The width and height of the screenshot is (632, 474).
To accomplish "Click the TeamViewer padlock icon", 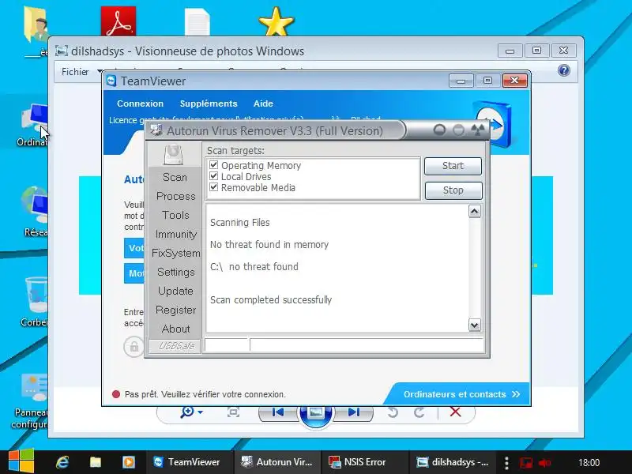I will pyautogui.click(x=134, y=347).
